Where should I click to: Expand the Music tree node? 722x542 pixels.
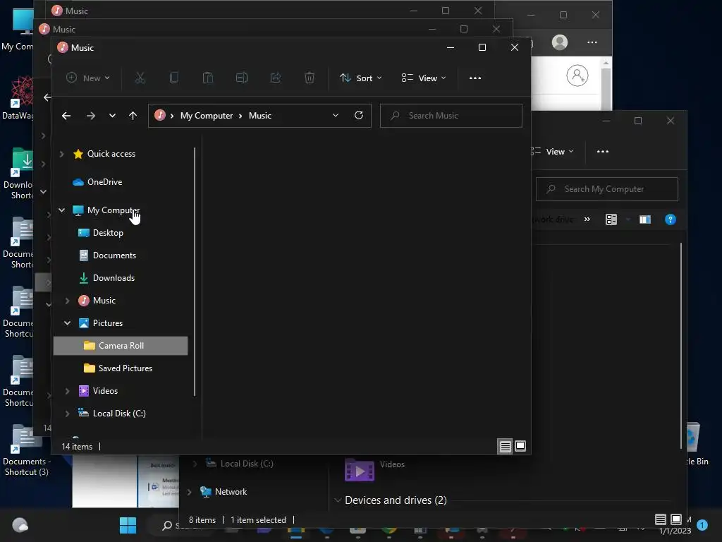point(67,301)
